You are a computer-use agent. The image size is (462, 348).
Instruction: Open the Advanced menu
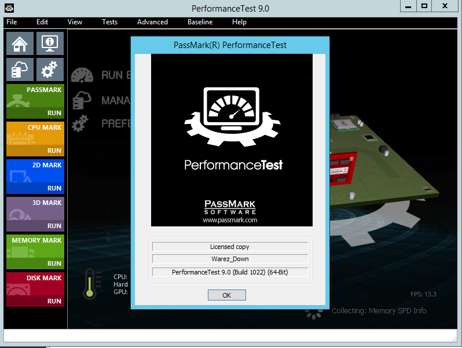pos(152,22)
